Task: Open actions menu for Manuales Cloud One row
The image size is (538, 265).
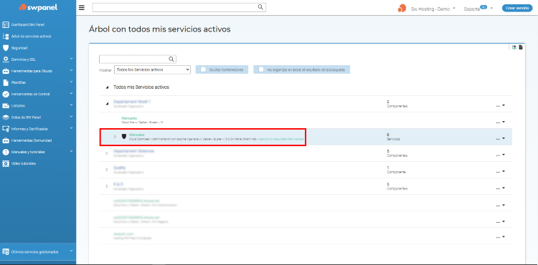Action: click(x=500, y=122)
